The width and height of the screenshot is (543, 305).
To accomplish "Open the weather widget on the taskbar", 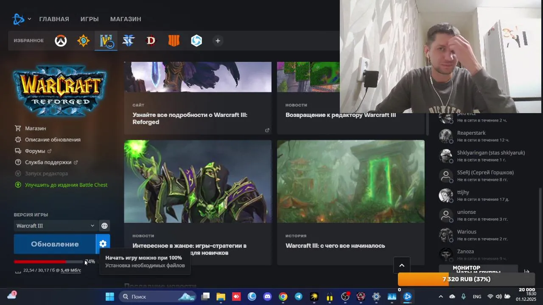I will (11, 296).
